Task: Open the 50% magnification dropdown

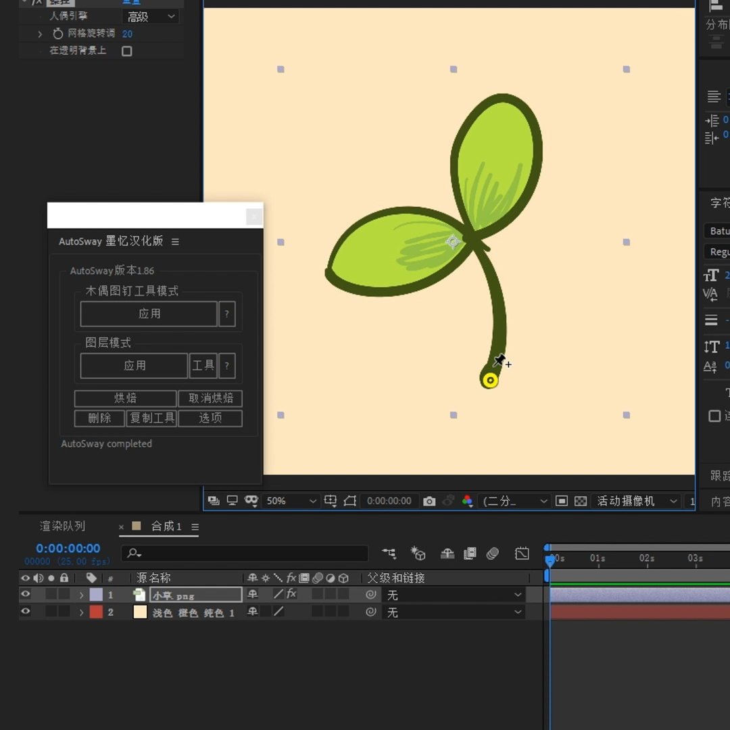Action: (x=291, y=501)
